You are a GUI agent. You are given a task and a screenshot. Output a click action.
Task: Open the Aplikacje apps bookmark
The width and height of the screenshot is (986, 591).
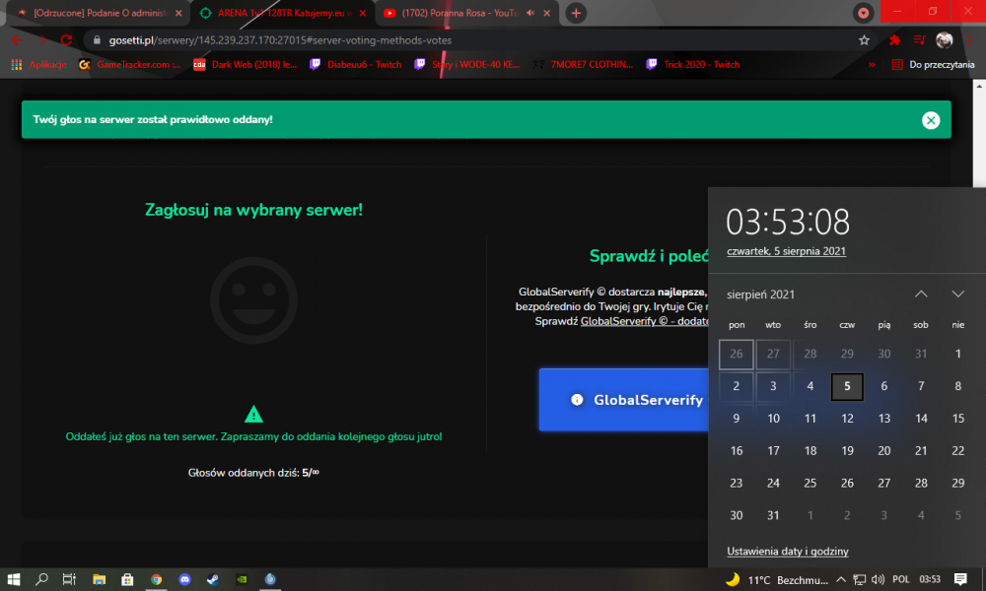pos(39,65)
